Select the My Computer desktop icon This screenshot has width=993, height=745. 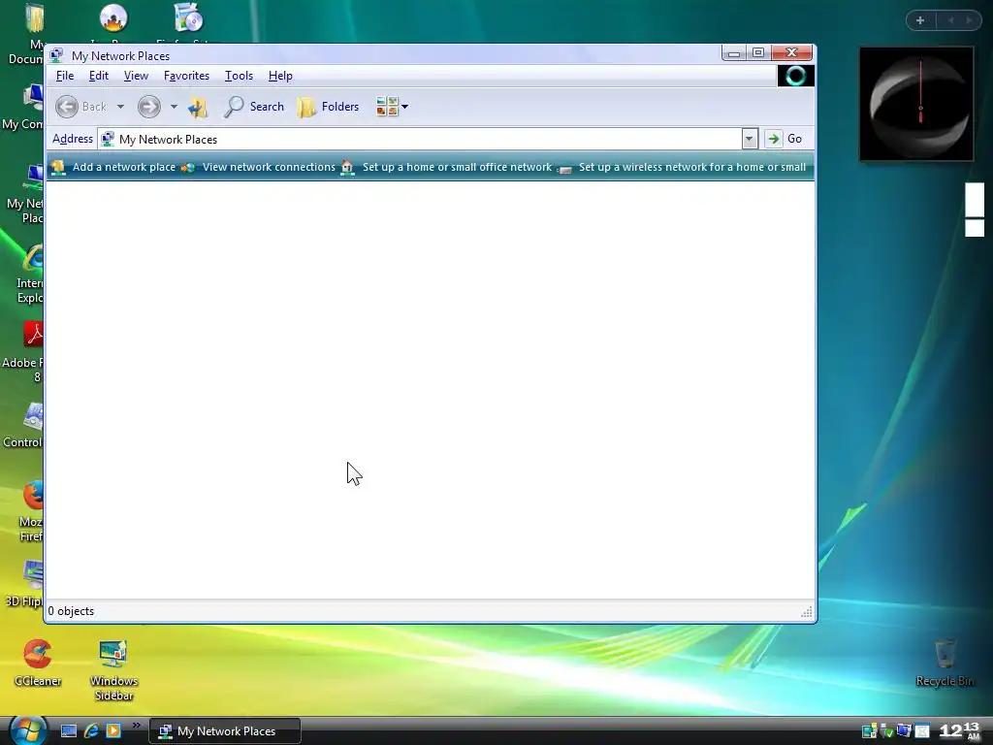[24, 107]
